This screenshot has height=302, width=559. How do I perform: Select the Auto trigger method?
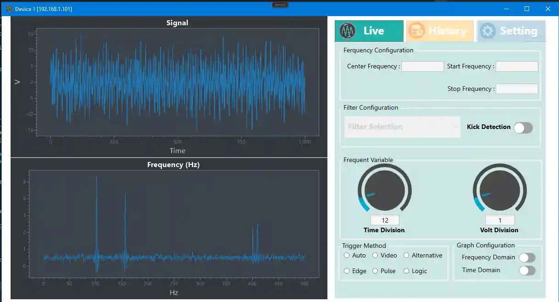(x=347, y=255)
